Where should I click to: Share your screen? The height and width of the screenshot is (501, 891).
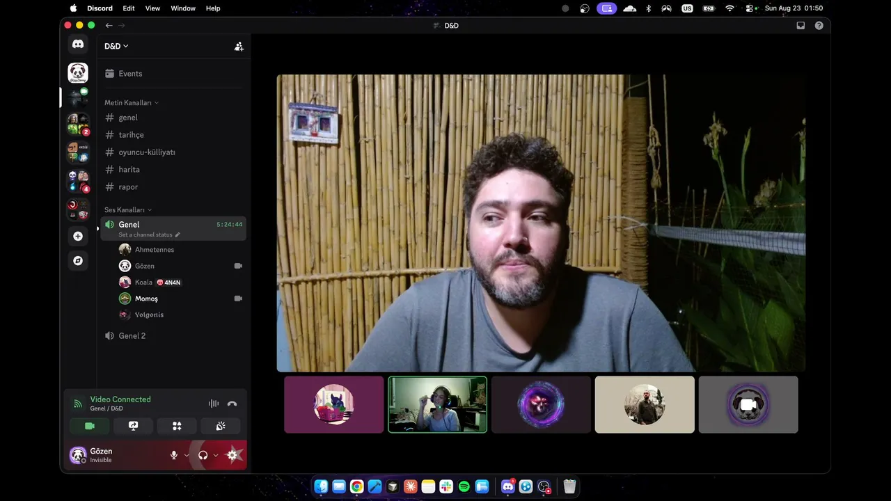click(x=133, y=426)
